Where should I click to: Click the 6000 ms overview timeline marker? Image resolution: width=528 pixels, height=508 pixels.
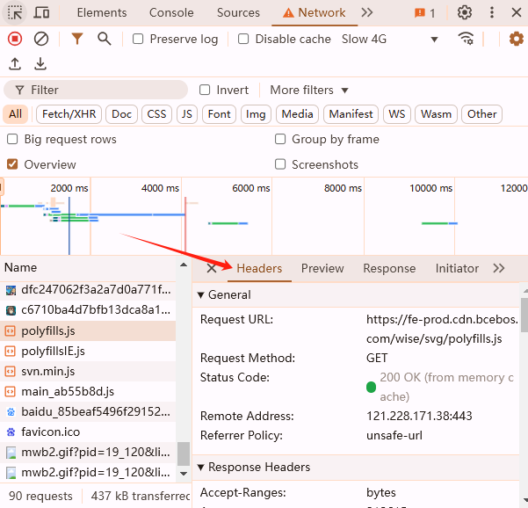[251, 188]
